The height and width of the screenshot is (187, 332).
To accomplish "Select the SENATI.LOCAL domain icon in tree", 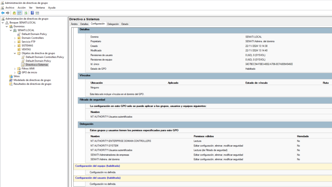I will click(x=15, y=30).
